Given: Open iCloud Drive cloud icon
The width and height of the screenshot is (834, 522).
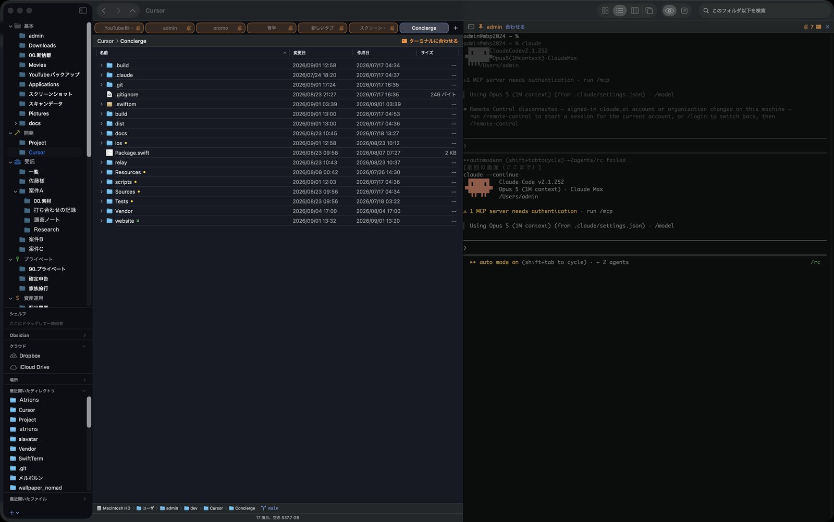Looking at the screenshot, I should 14,367.
